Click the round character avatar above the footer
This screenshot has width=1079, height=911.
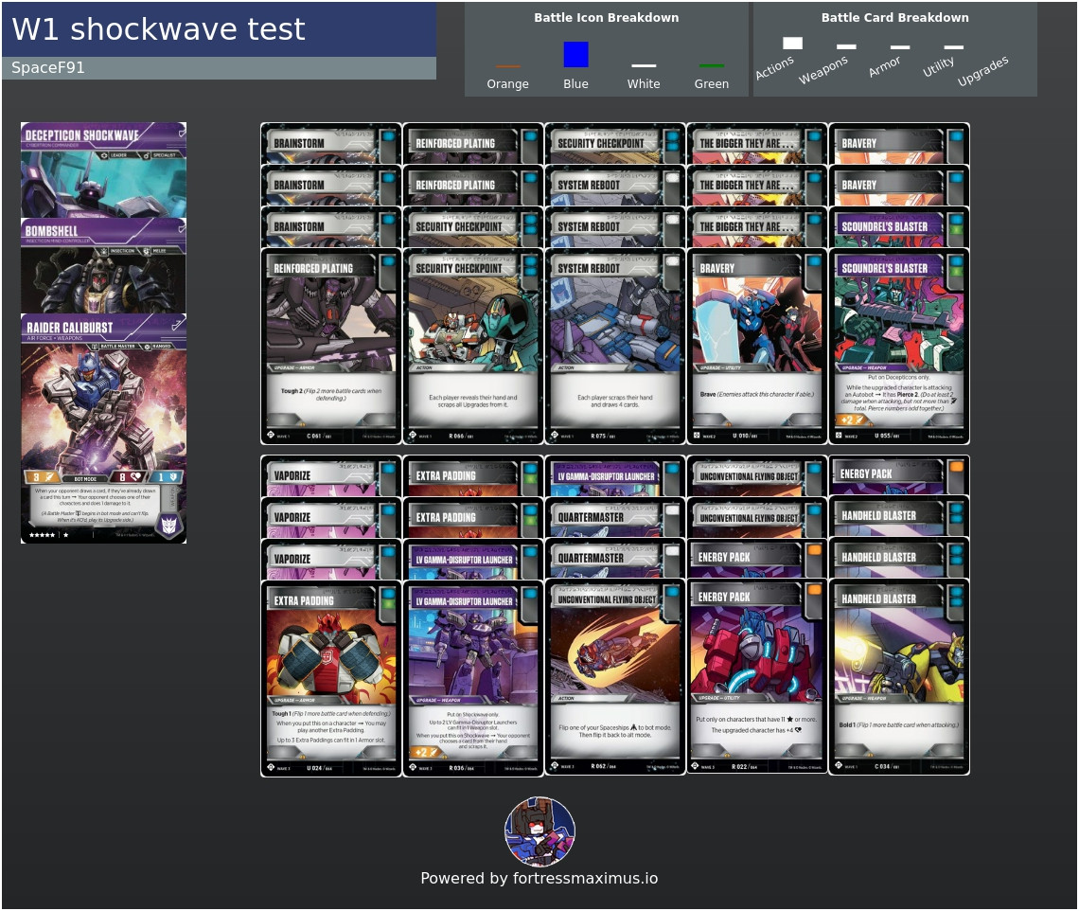539,831
